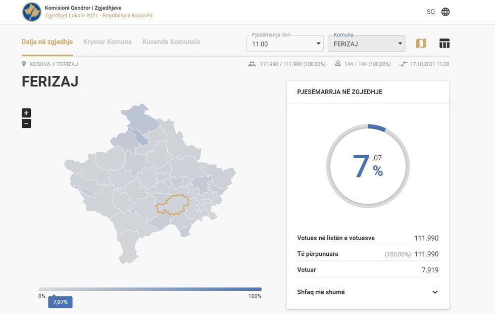This screenshot has width=495, height=314.
Task: Open the Komuna dropdown showing FERIZAJ
Action: coord(366,44)
